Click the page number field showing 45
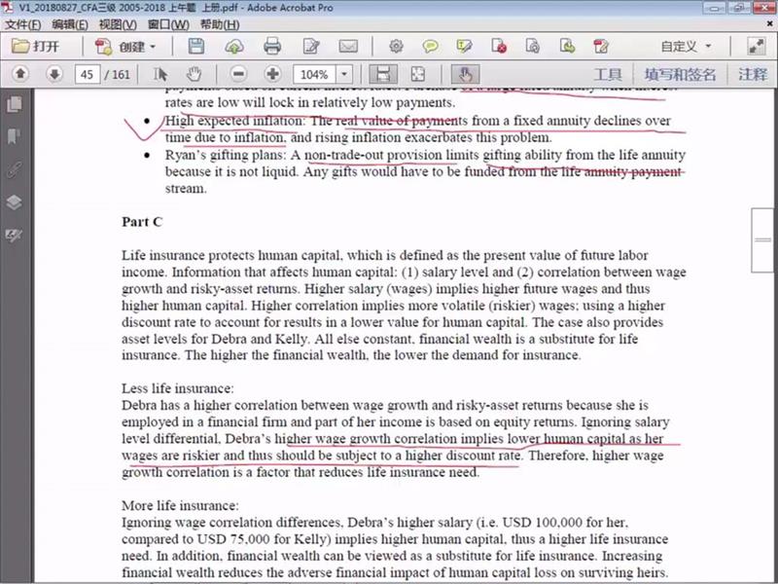The height and width of the screenshot is (584, 778). pyautogui.click(x=88, y=74)
